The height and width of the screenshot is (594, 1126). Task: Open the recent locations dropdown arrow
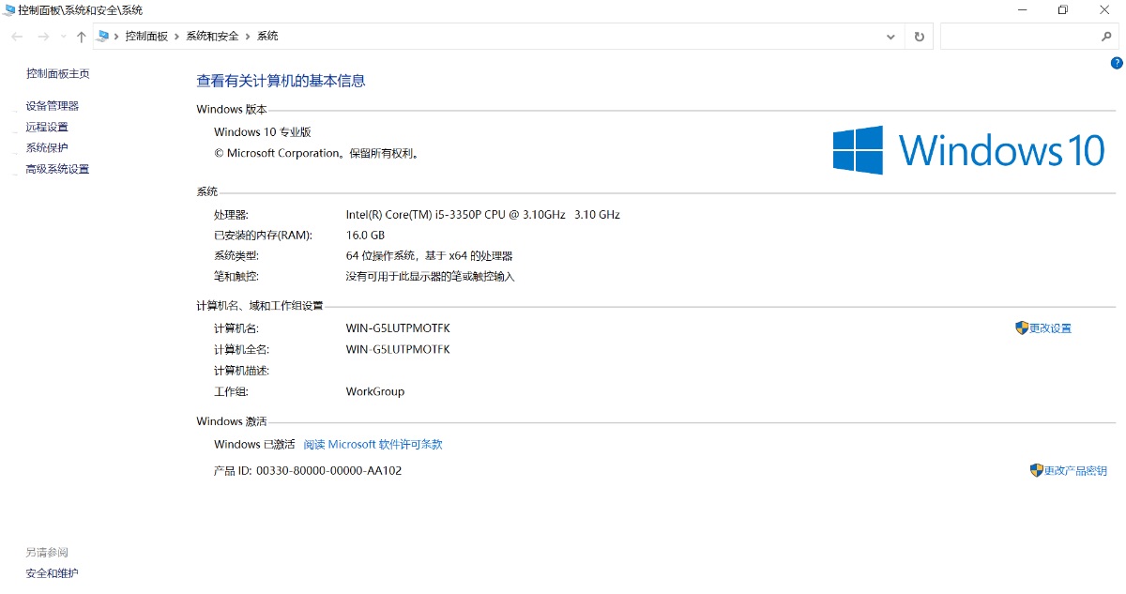point(63,37)
